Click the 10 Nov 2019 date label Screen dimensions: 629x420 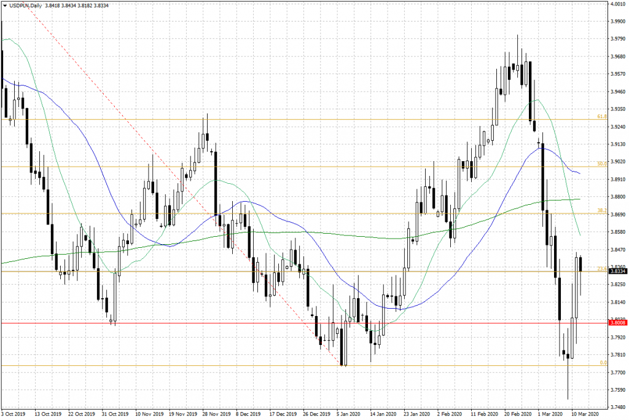point(149,414)
